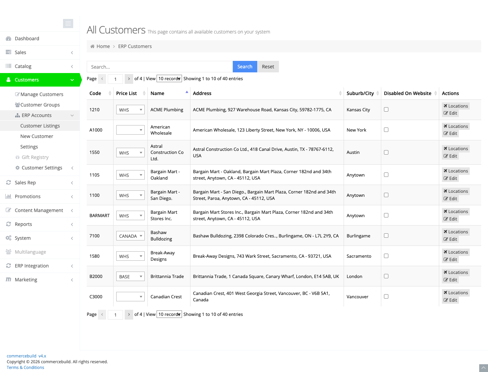488x372 pixels.
Task: Click the Reset button
Action: (x=268, y=67)
